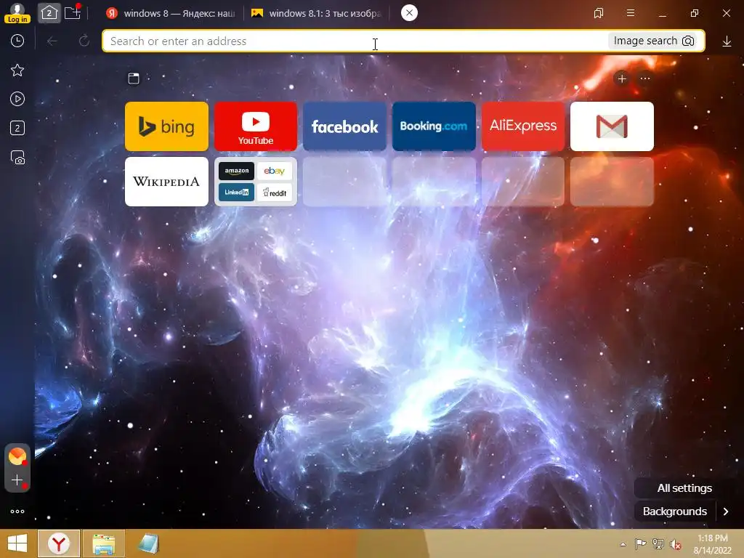744x558 pixels.
Task: Open LinkedIn in the folder tile
Action: (236, 192)
